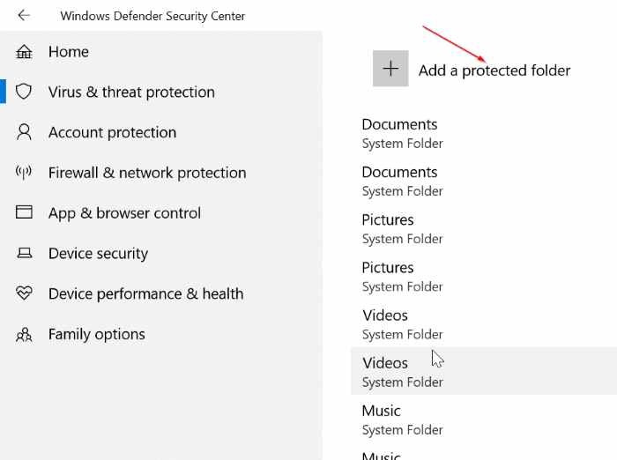Click the back arrow icon
Screen dimensions: 617x460
point(24,16)
